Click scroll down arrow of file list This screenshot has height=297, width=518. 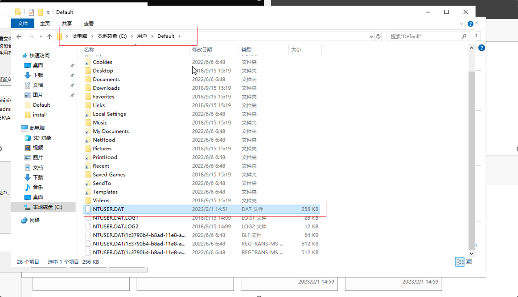coord(472,254)
